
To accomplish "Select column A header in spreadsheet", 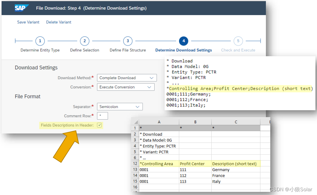I will click(159, 122).
